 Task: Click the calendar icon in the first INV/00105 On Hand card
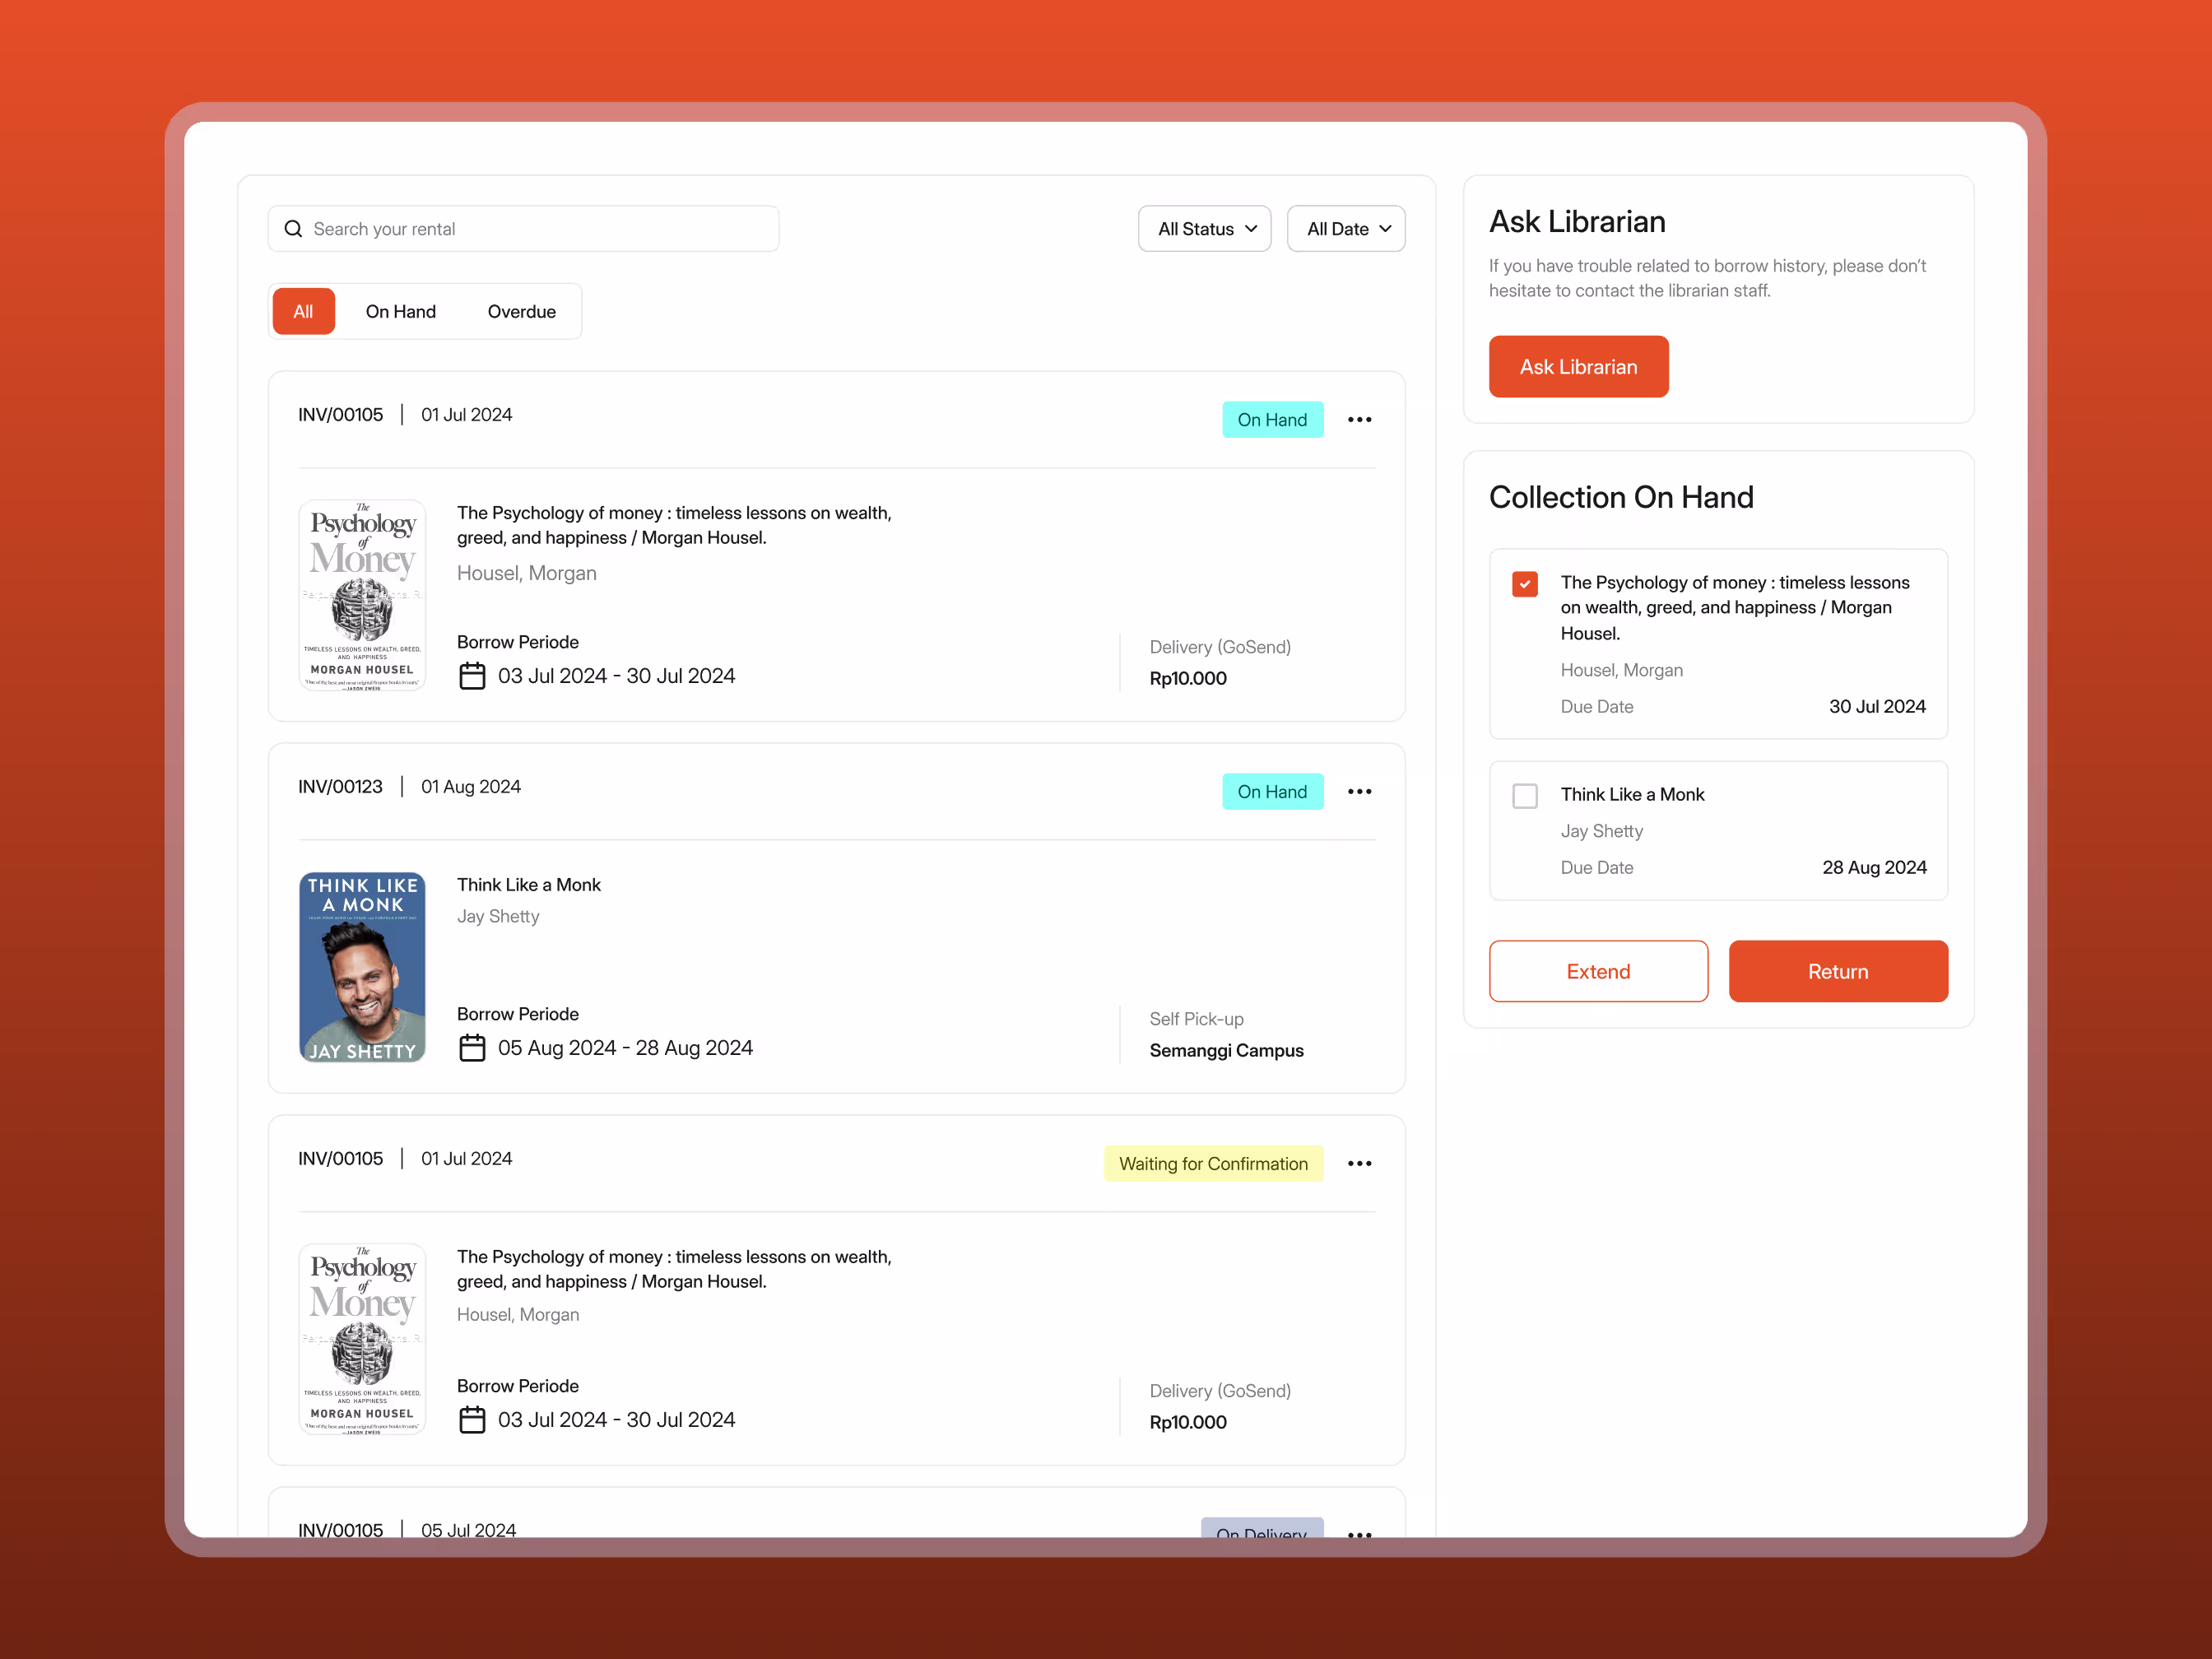[472, 676]
